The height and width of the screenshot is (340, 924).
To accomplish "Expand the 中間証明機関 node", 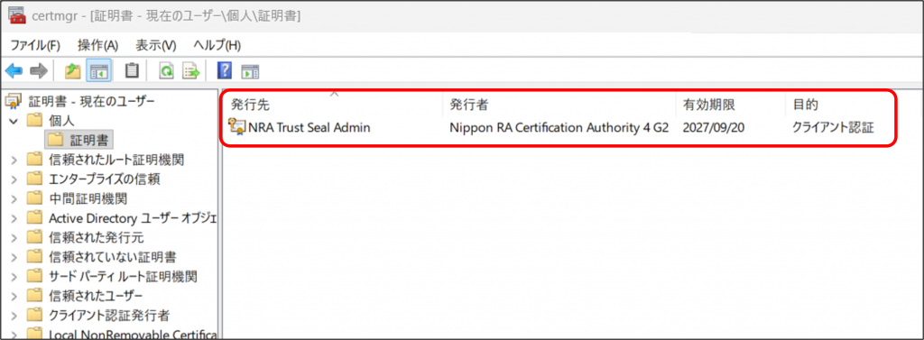I will coord(14,198).
